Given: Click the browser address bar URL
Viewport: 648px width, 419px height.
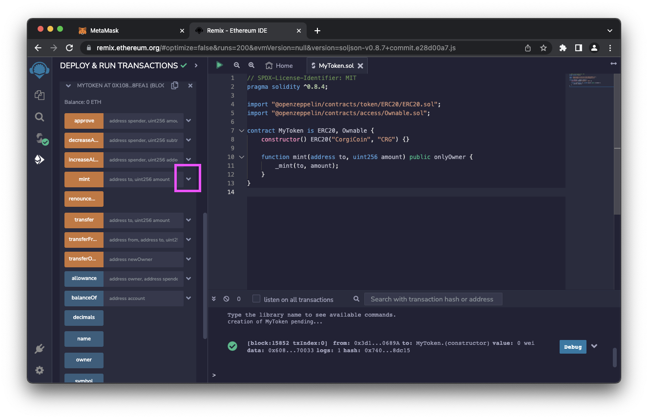Looking at the screenshot, I should 276,48.
